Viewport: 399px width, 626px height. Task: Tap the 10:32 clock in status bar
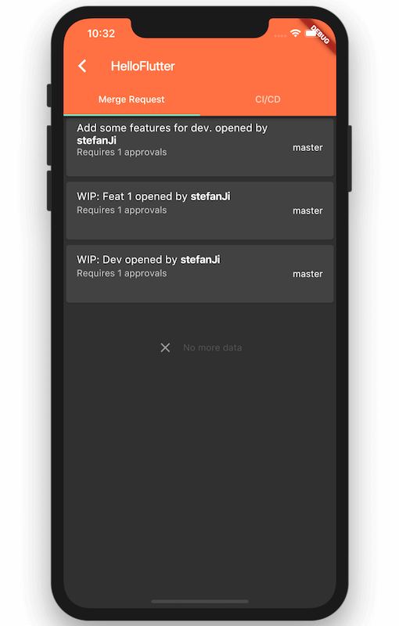(101, 34)
